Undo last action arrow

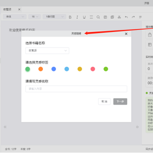(x=126, y=17)
